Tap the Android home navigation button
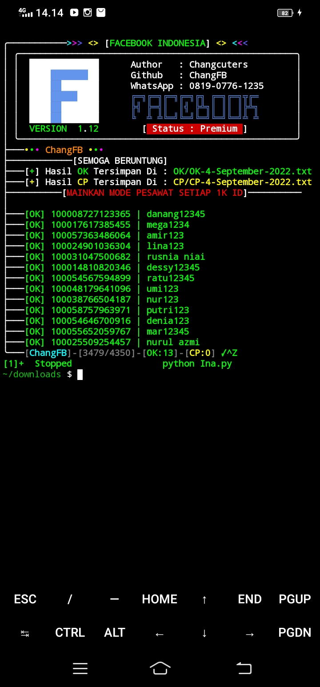The image size is (320, 687). click(x=160, y=668)
